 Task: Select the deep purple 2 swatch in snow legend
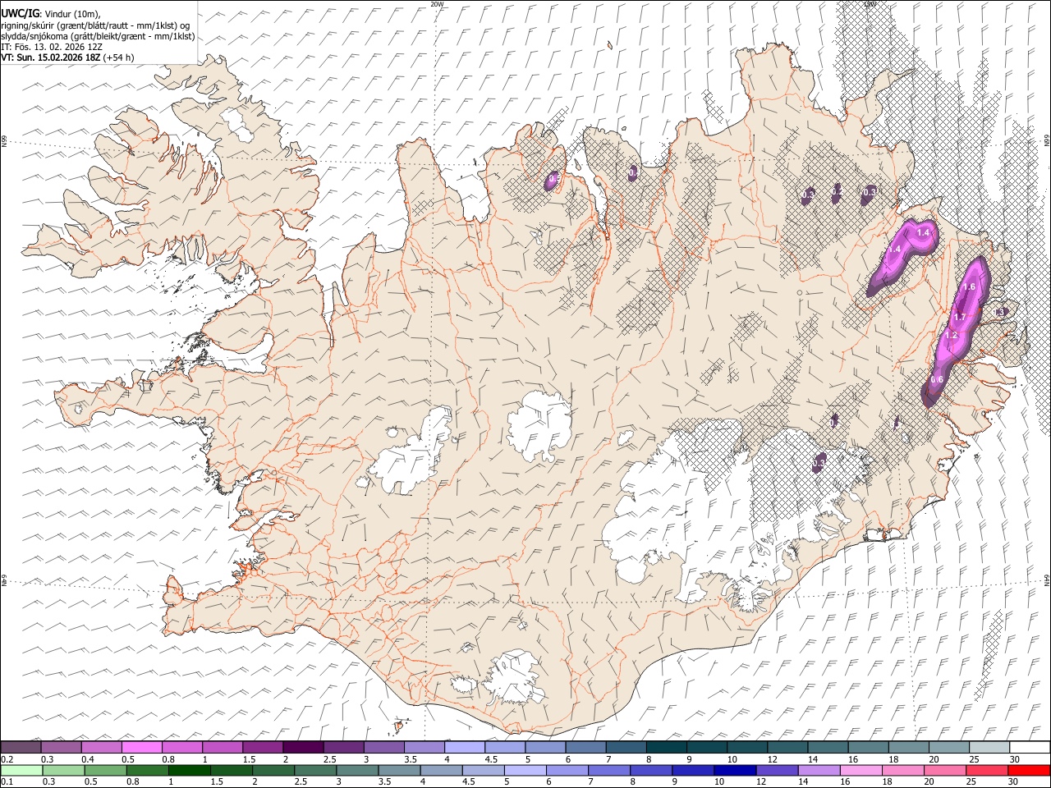pos(303,747)
